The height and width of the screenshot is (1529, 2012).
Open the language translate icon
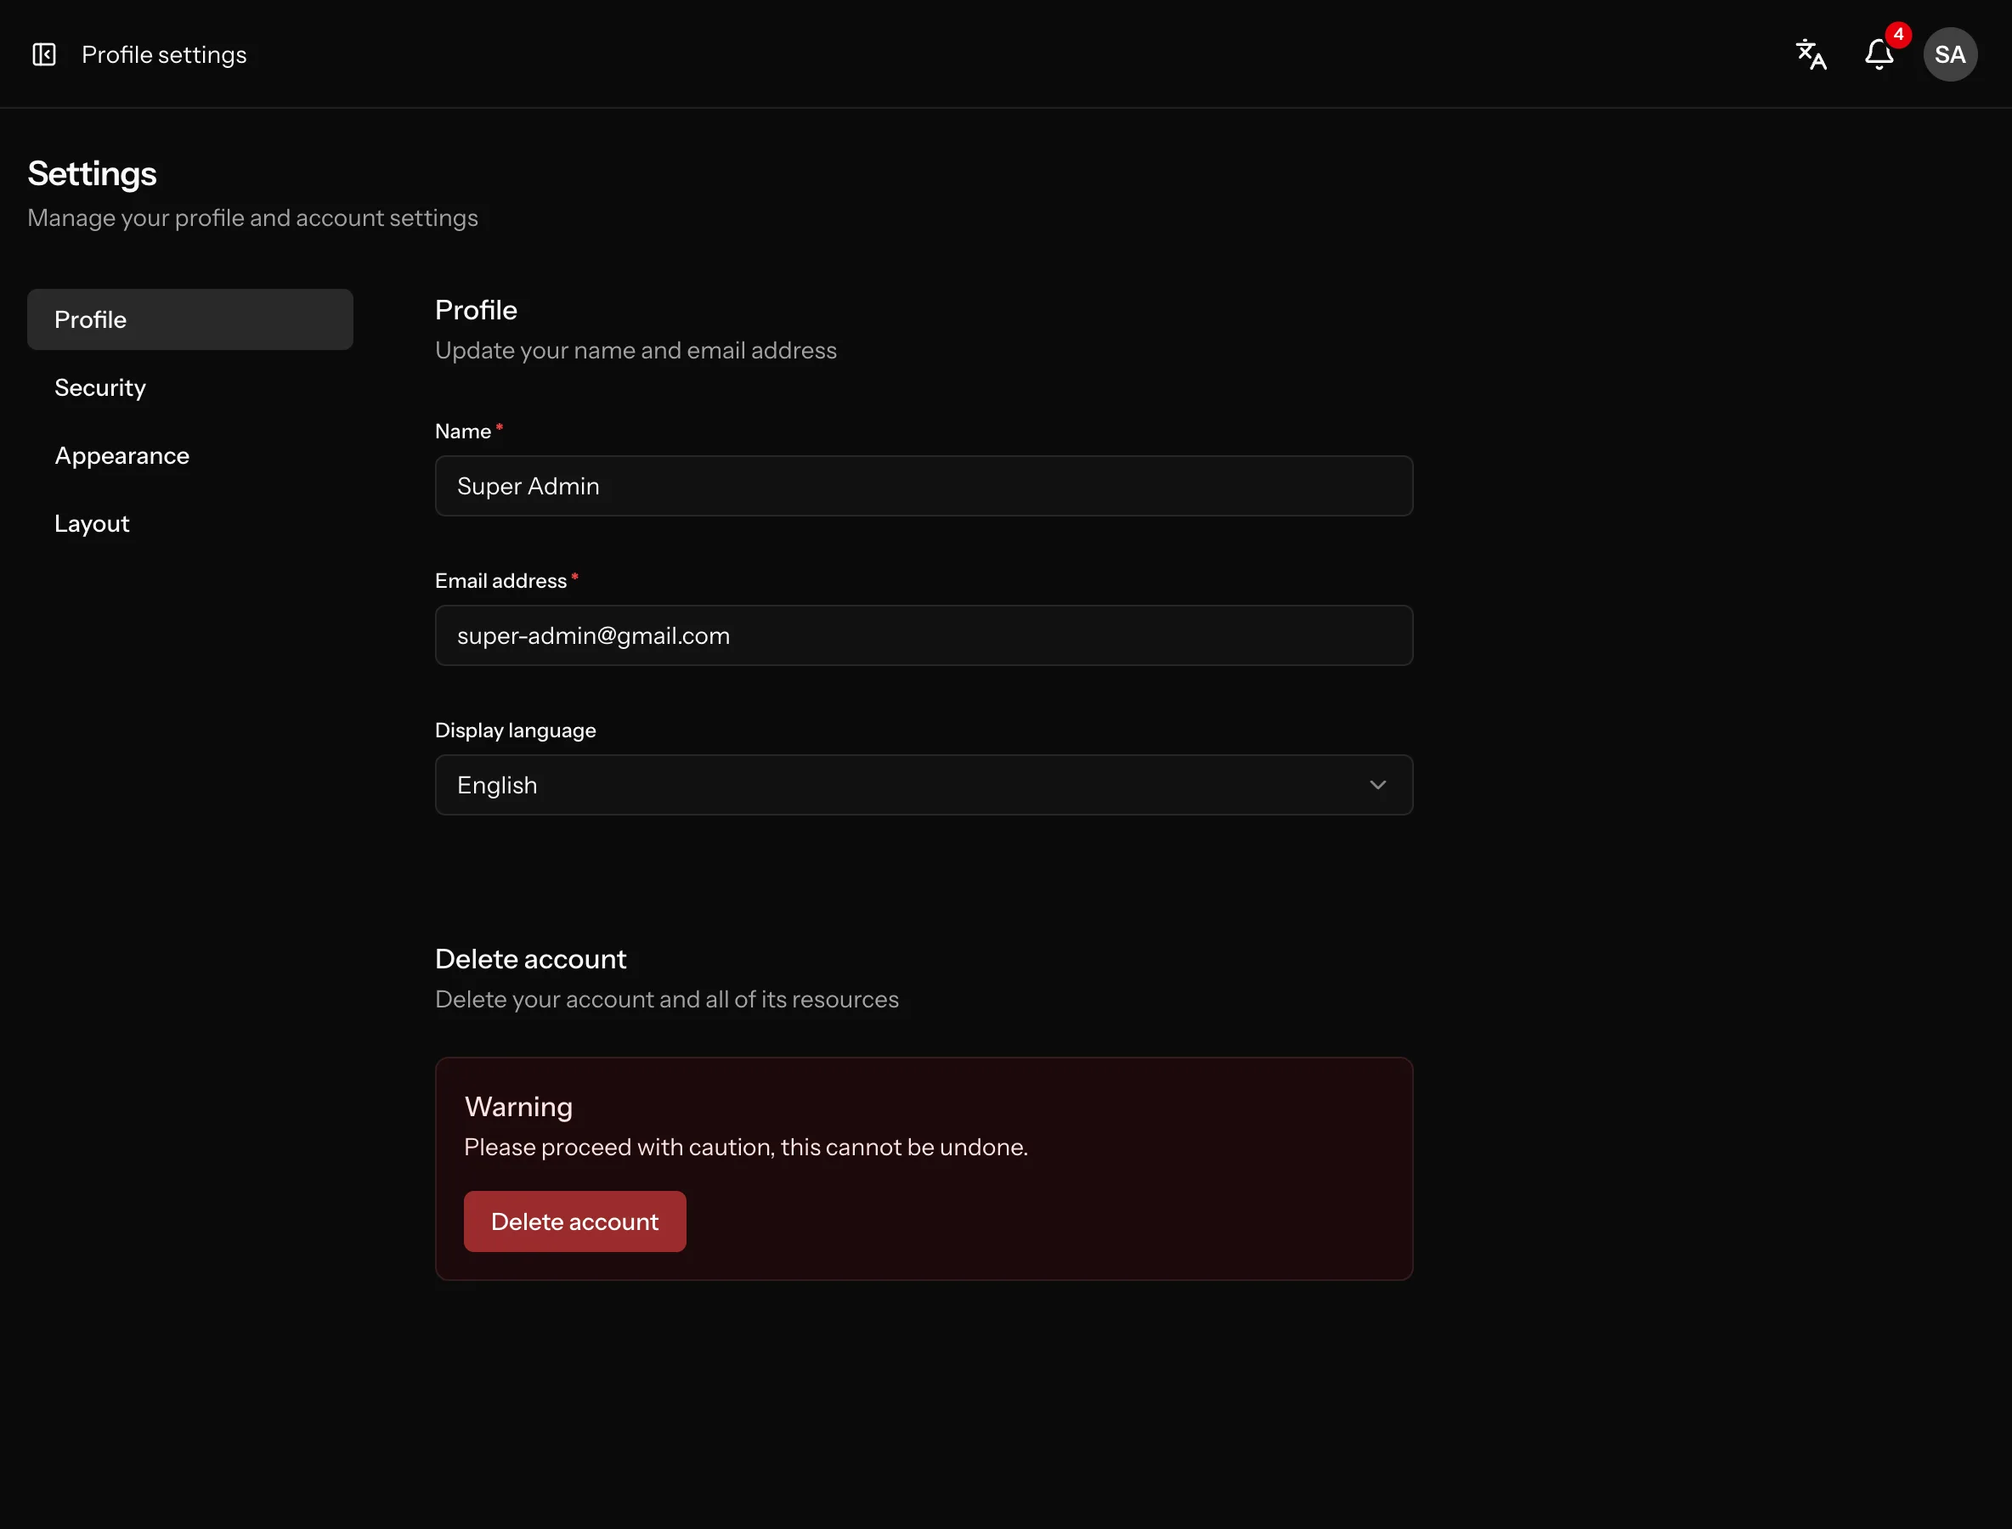pos(1811,54)
